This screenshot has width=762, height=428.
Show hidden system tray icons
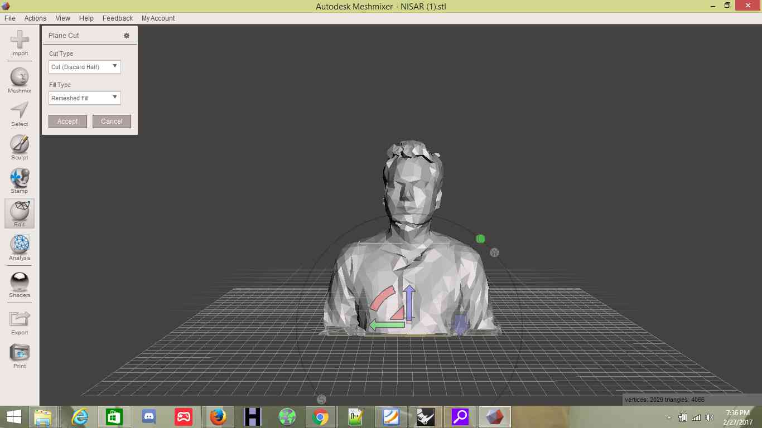click(x=669, y=418)
